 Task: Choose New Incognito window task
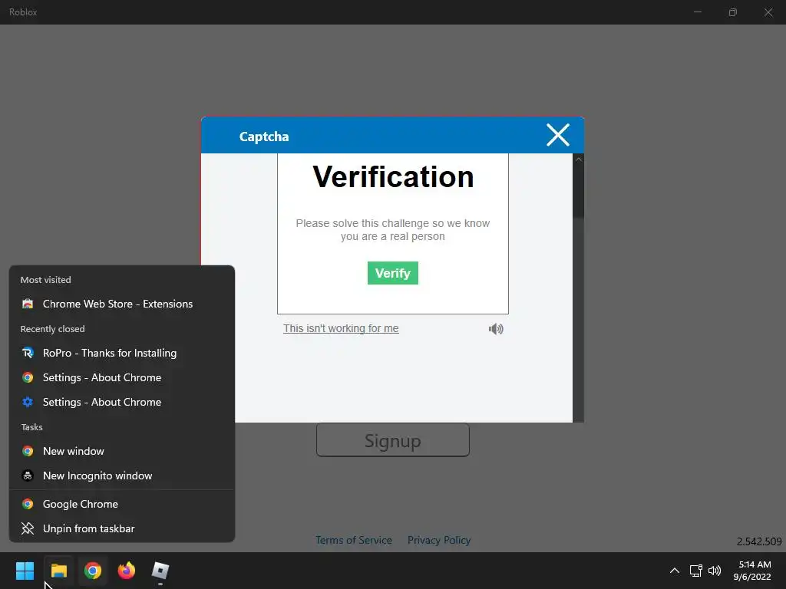122,475
